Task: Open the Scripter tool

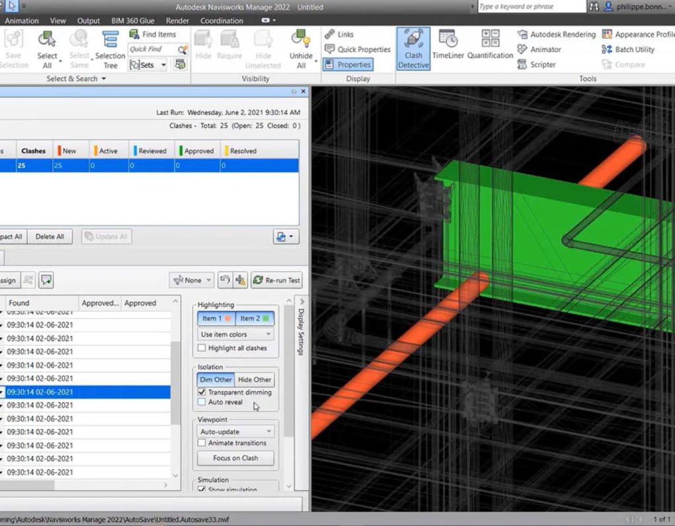Action: coord(537,64)
